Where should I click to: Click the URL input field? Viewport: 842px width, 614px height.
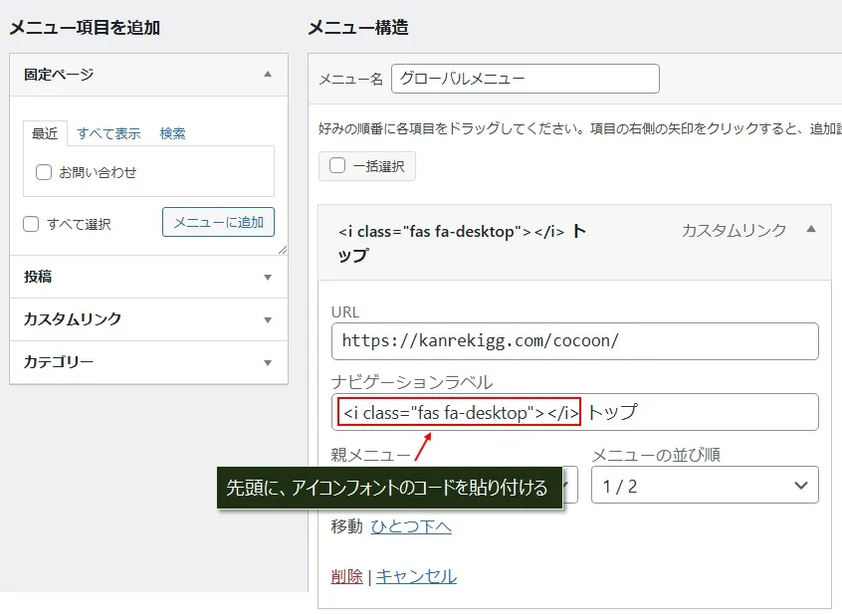click(574, 340)
